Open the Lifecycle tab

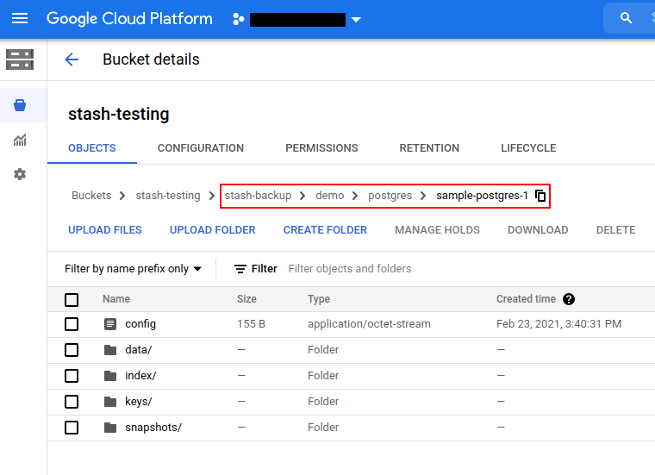528,148
